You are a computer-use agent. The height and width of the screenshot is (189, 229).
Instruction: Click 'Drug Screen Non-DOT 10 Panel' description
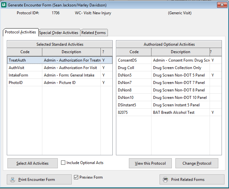click(180, 98)
